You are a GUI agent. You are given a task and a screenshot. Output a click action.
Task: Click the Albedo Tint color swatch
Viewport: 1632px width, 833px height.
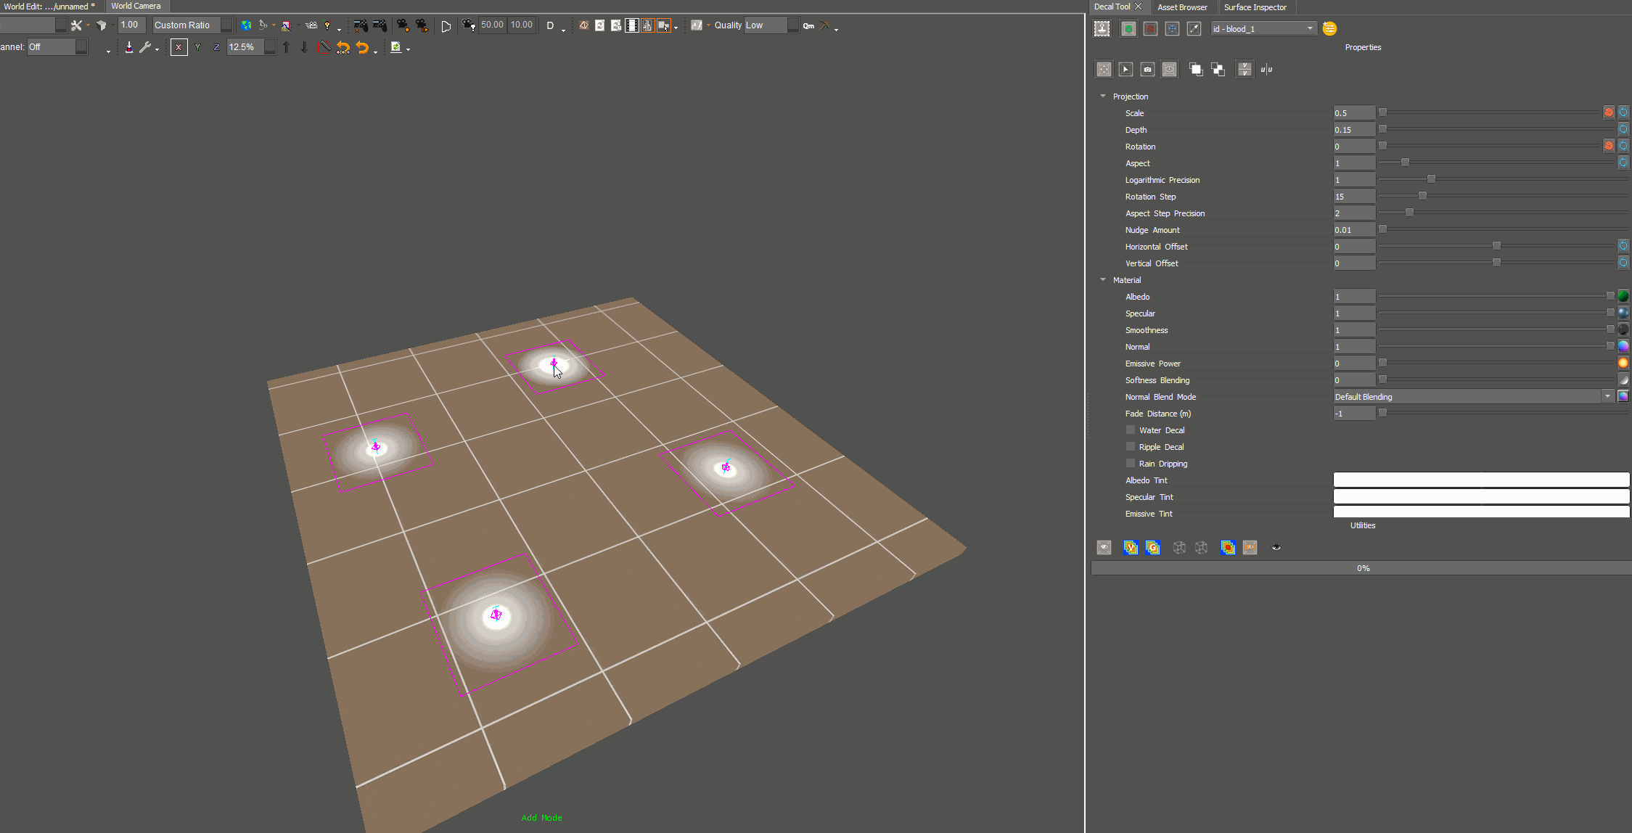click(x=1481, y=480)
